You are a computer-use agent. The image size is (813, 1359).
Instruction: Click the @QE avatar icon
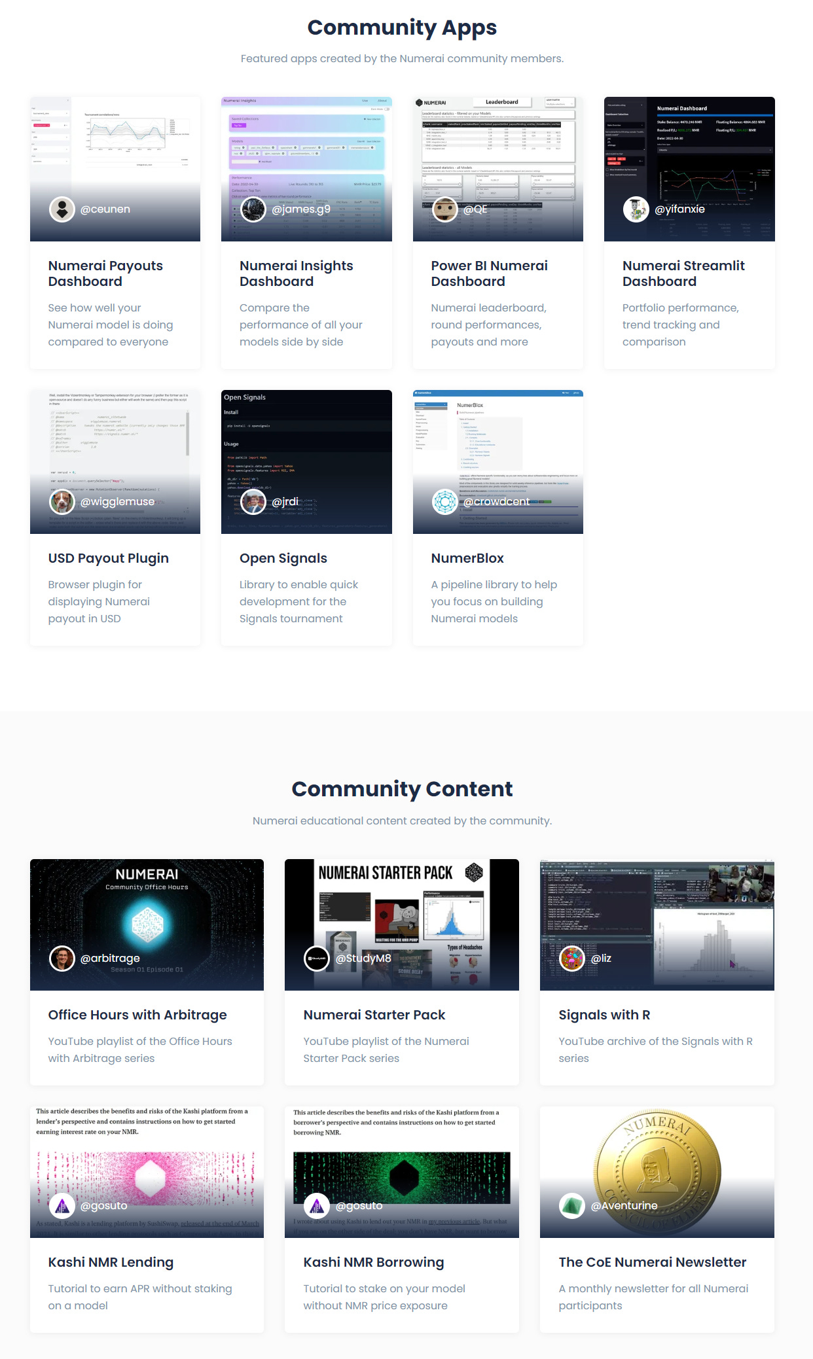pos(445,209)
